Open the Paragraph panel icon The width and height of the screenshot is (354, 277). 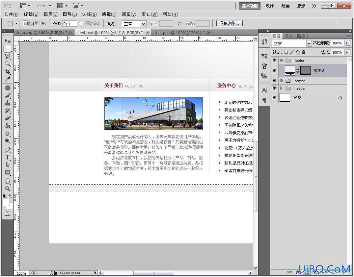click(264, 100)
